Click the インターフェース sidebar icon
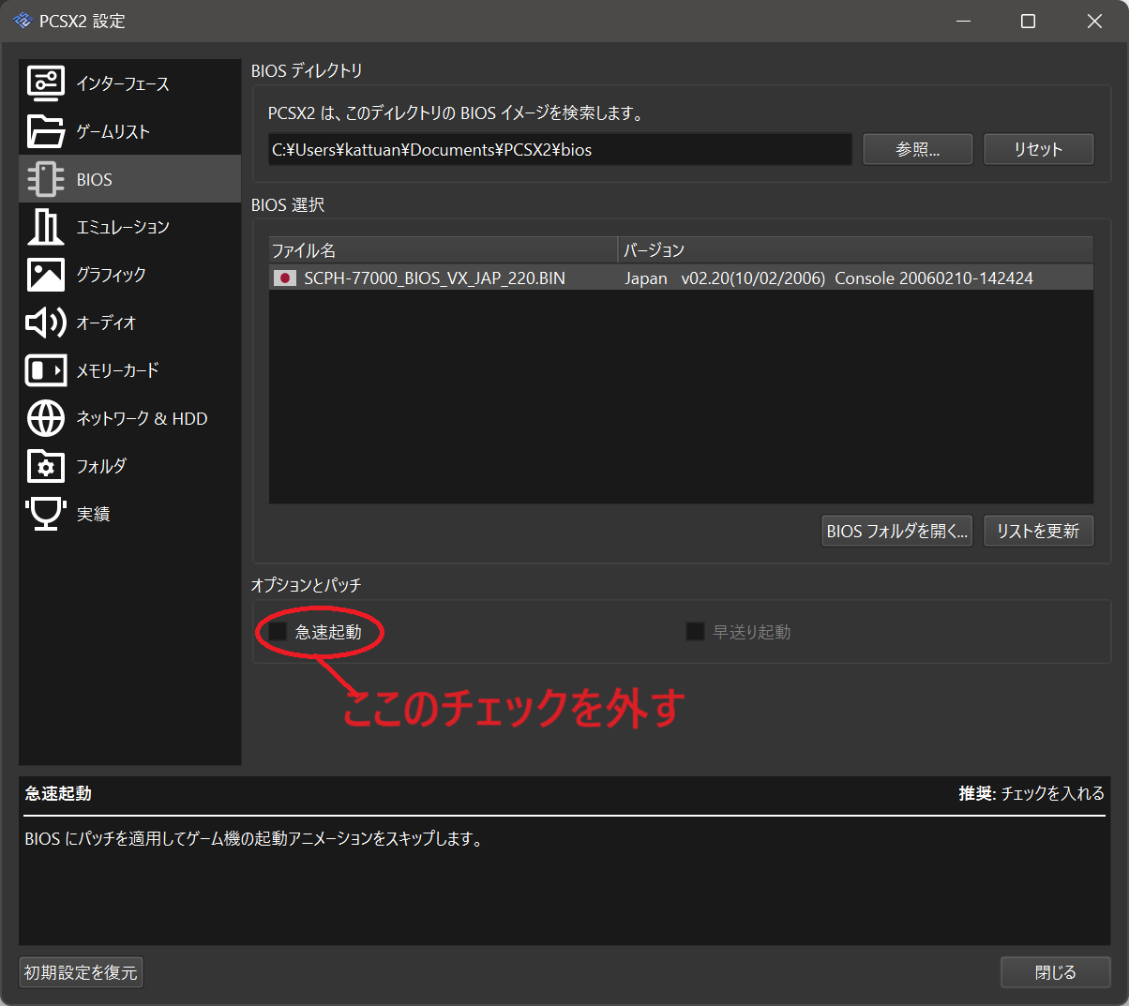 46,83
